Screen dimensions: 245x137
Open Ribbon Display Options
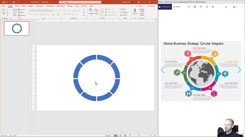click(x=139, y=2)
